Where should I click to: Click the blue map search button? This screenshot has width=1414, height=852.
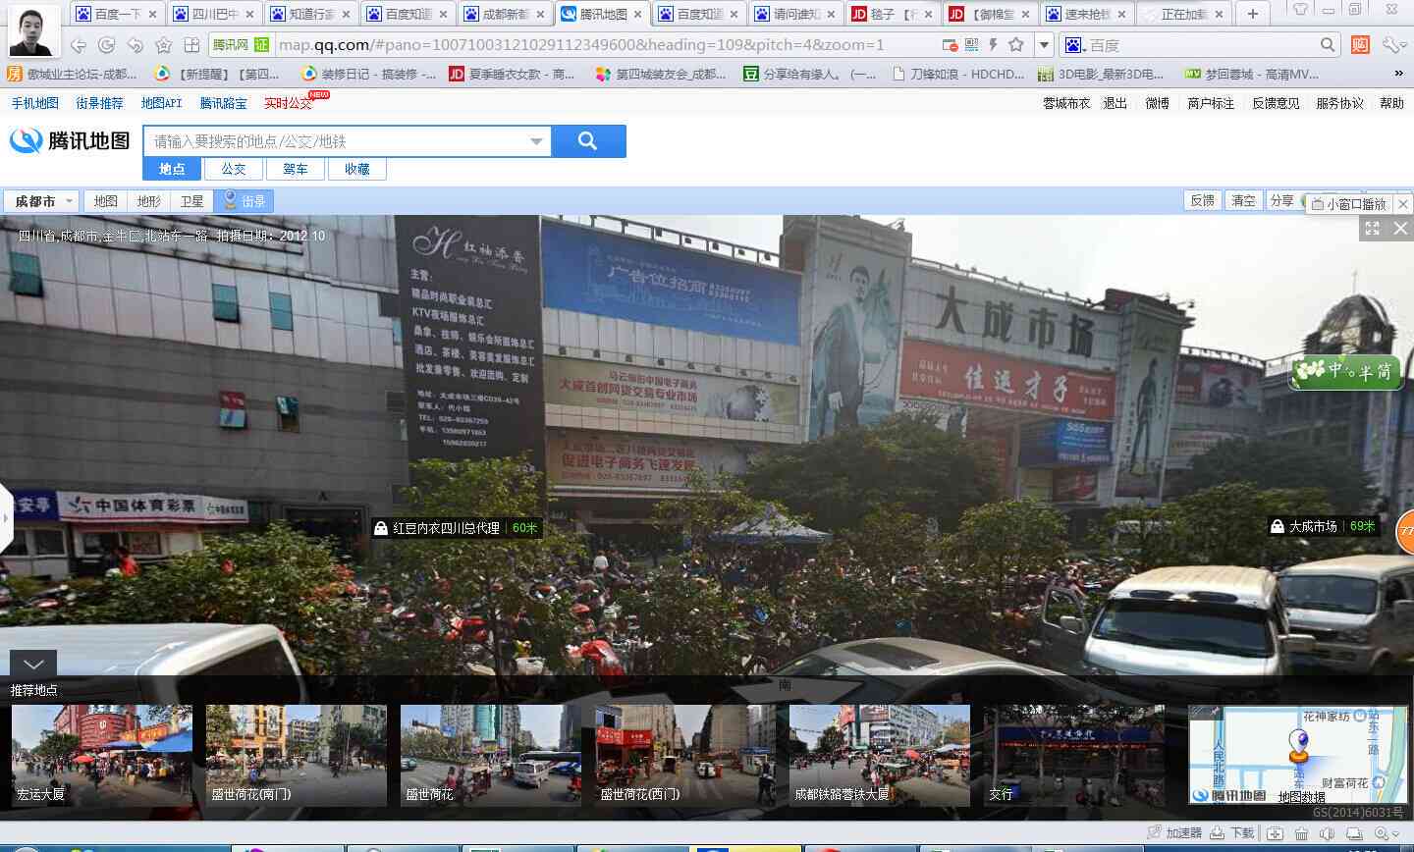click(x=588, y=141)
